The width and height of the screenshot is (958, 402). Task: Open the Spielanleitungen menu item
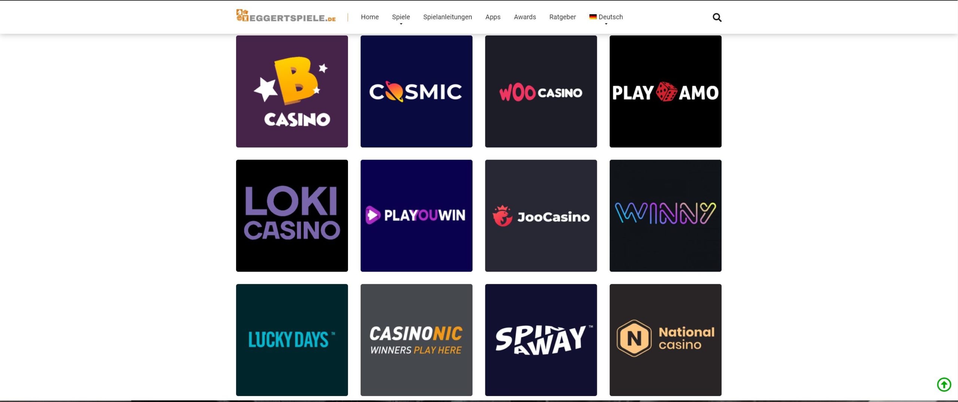(x=448, y=17)
